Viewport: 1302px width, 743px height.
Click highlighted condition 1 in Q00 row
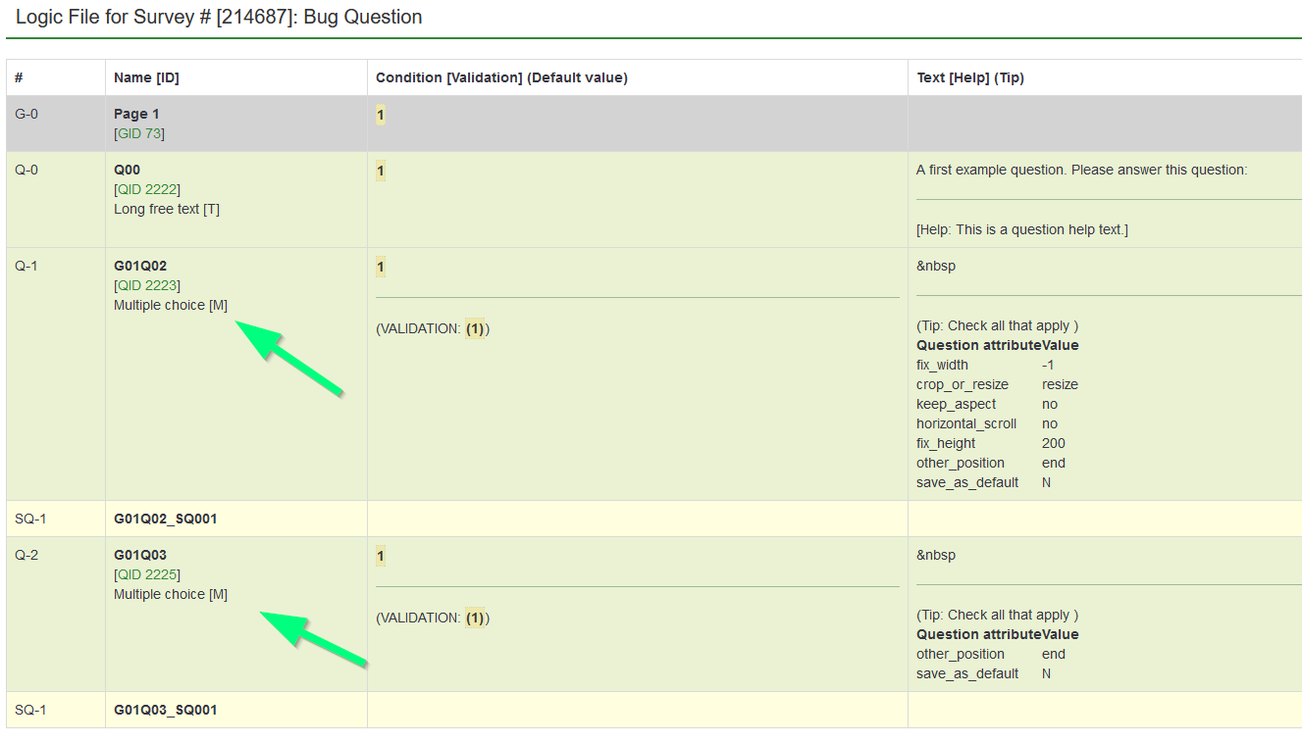point(381,171)
